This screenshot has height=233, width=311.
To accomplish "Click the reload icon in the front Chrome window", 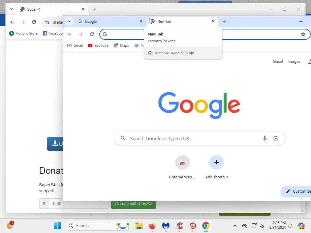I will (x=91, y=34).
